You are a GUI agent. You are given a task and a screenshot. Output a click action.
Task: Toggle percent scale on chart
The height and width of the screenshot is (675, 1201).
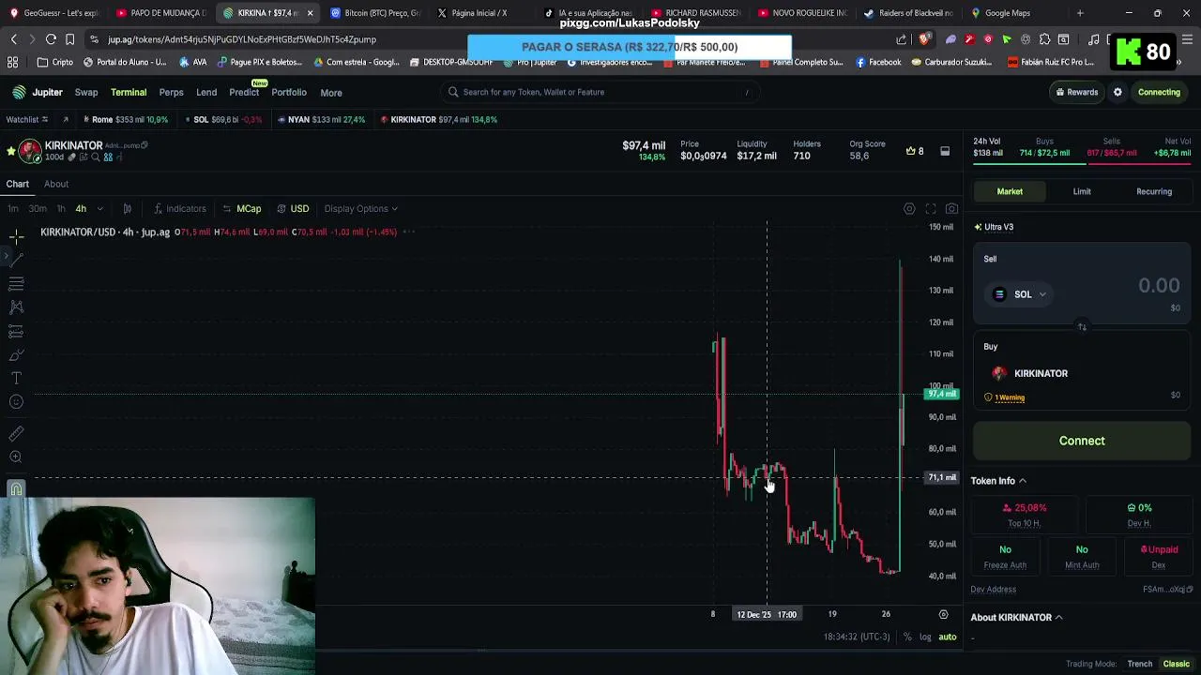point(907,637)
